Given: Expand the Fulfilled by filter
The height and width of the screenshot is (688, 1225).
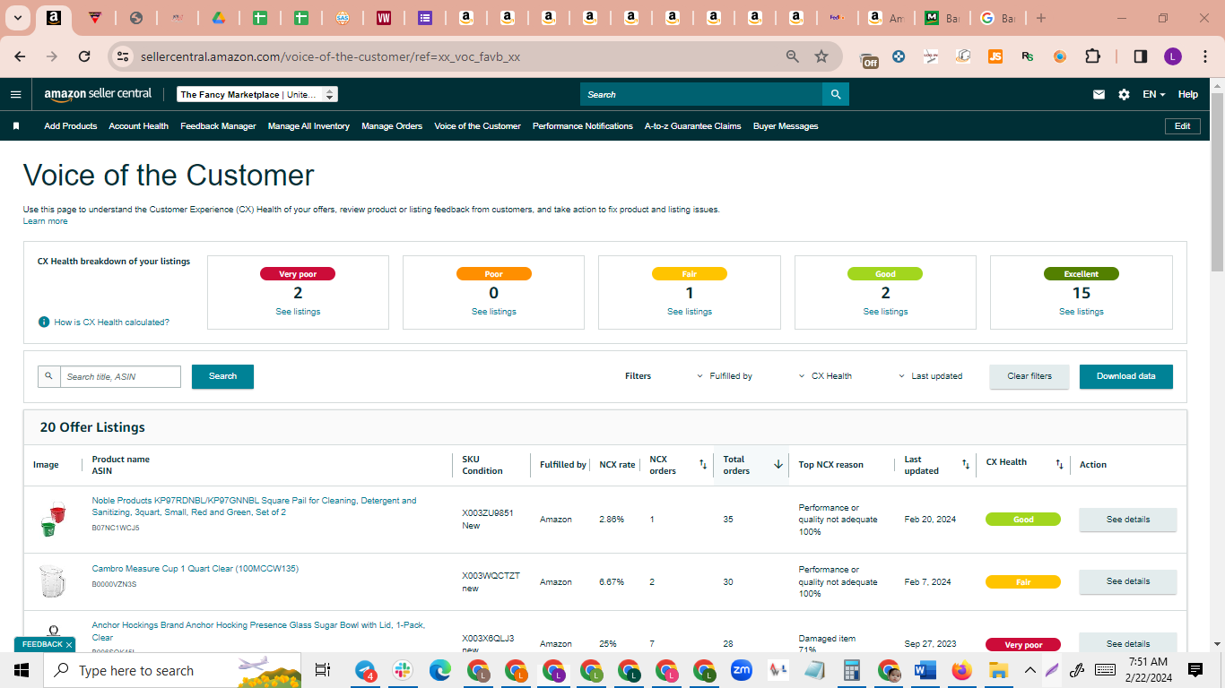Looking at the screenshot, I should pos(725,376).
